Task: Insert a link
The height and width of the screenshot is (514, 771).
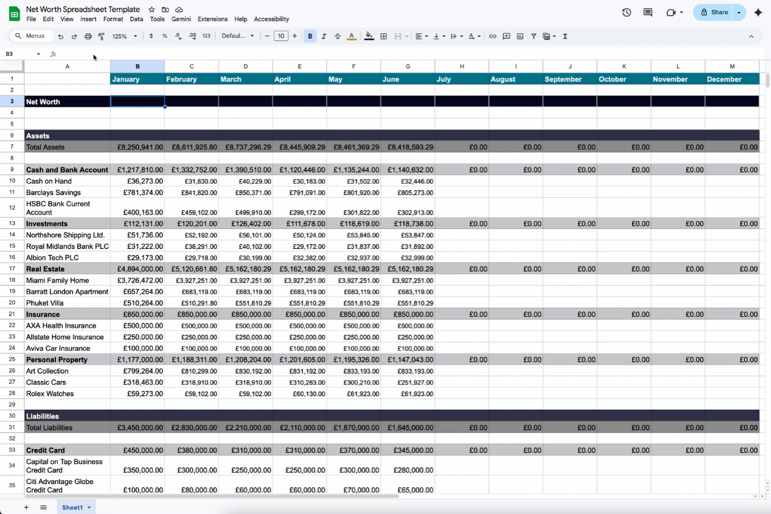Action: click(493, 36)
